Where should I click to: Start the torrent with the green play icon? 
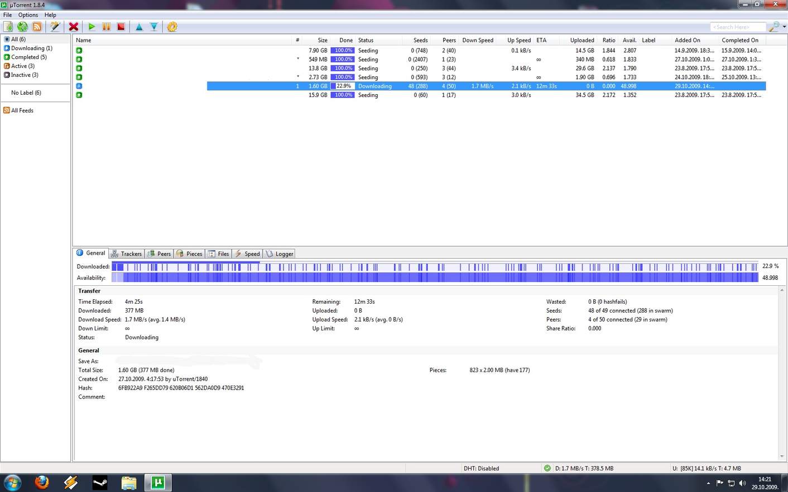92,27
